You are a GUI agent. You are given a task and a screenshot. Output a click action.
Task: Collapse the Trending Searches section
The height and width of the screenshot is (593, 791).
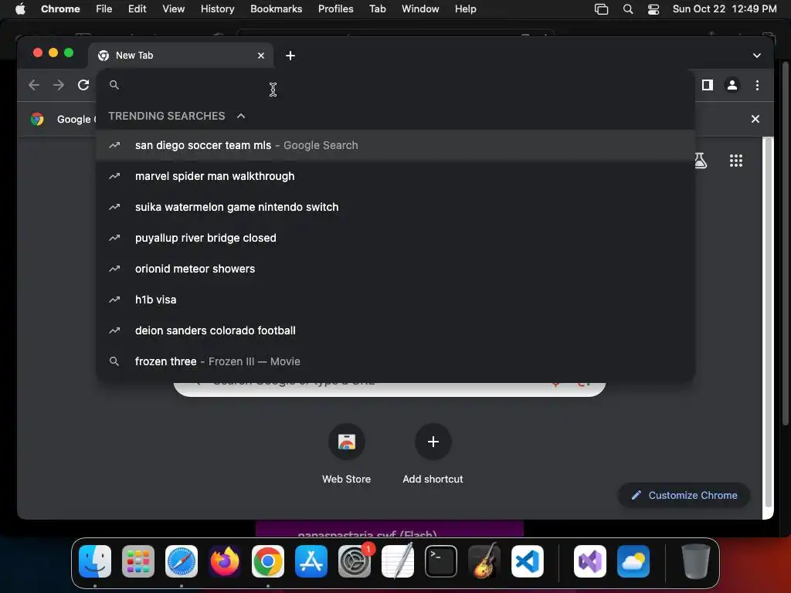(241, 116)
